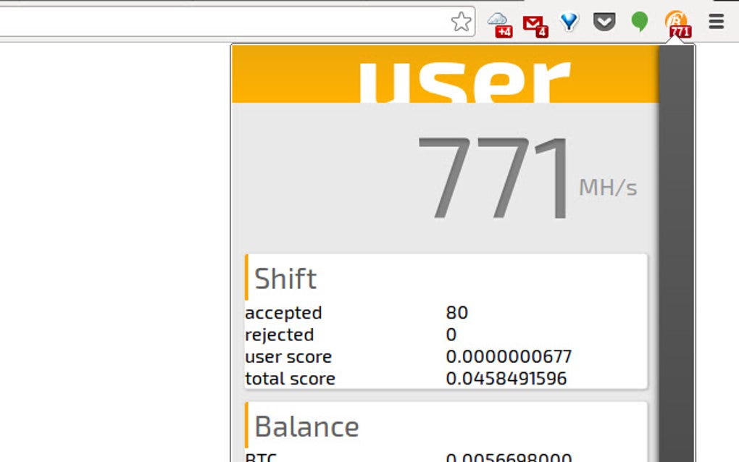Open the Gmail notifier showing 4 unread

(x=534, y=22)
